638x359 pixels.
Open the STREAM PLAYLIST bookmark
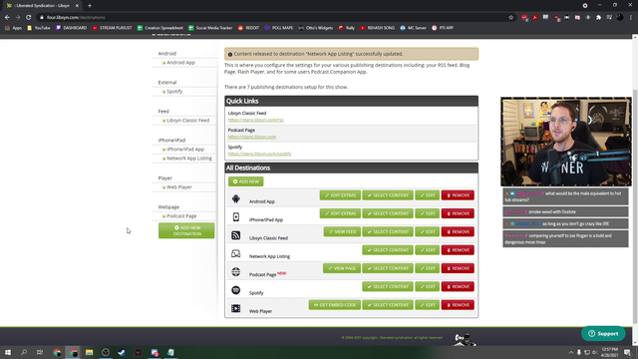(x=112, y=28)
